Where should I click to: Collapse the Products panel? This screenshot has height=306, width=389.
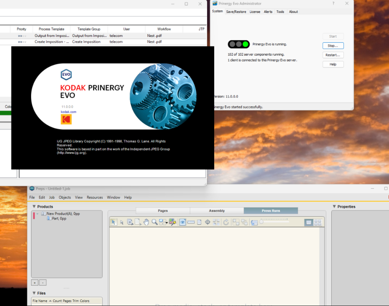pos(34,207)
